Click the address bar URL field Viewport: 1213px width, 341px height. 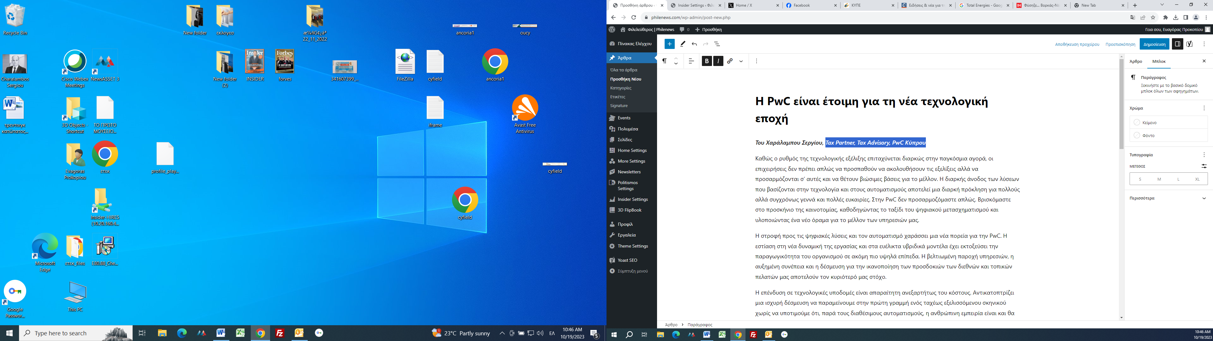[885, 17]
